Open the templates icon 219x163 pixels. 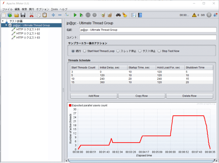tap(10, 15)
